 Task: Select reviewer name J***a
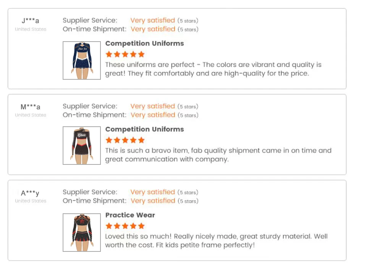[31, 21]
